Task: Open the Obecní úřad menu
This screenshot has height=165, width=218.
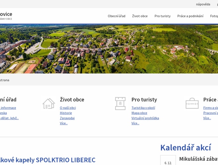Action: [116, 16]
